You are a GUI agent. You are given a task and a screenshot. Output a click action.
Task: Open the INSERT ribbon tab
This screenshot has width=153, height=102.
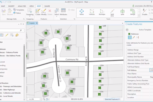click(11, 6)
